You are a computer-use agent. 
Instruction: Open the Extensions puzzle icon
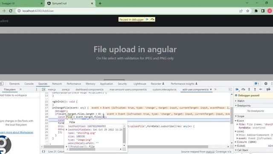click(x=256, y=11)
